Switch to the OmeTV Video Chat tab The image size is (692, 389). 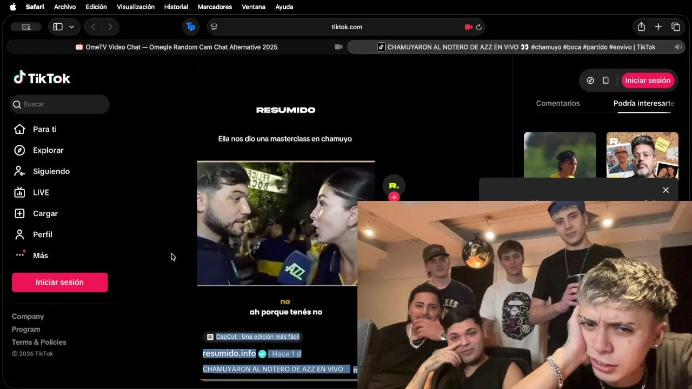[177, 47]
